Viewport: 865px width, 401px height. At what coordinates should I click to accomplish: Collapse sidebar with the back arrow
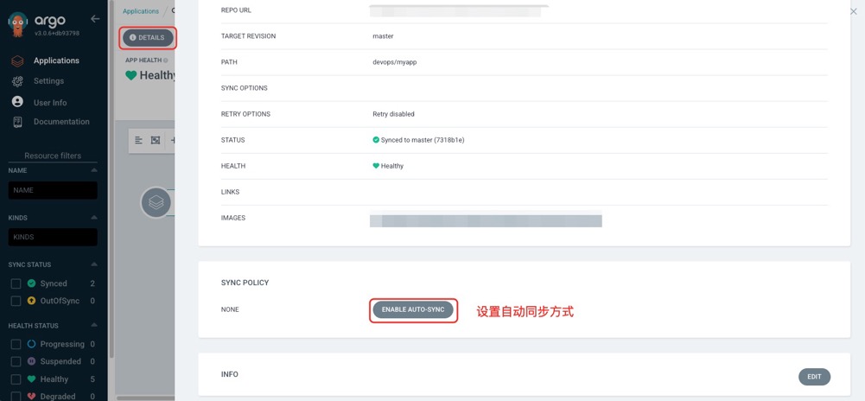click(95, 19)
